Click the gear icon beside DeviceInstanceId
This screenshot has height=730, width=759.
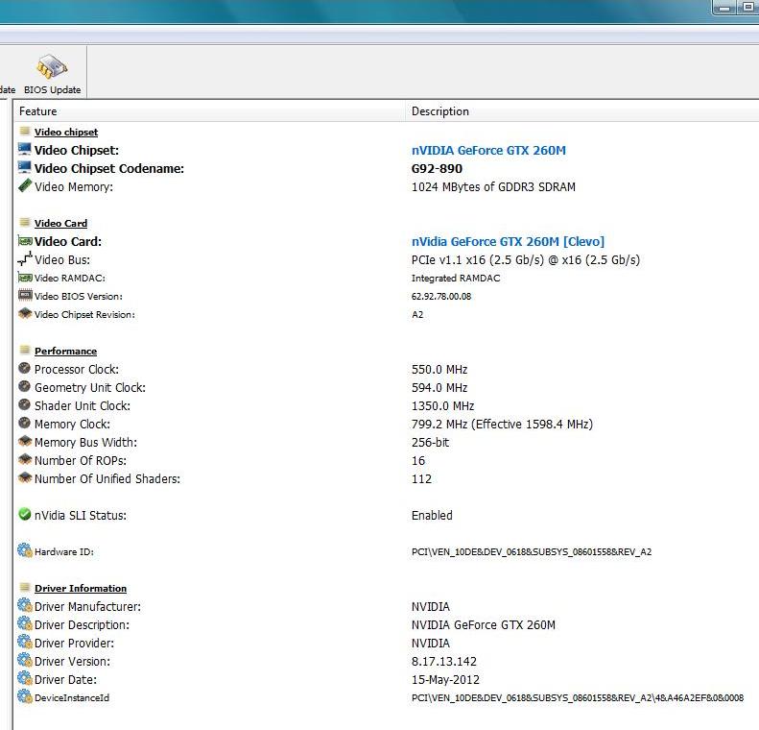click(x=25, y=696)
